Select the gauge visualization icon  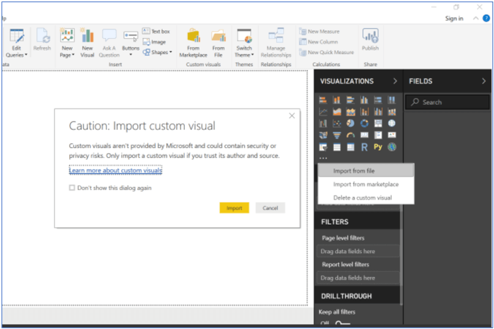point(350,135)
